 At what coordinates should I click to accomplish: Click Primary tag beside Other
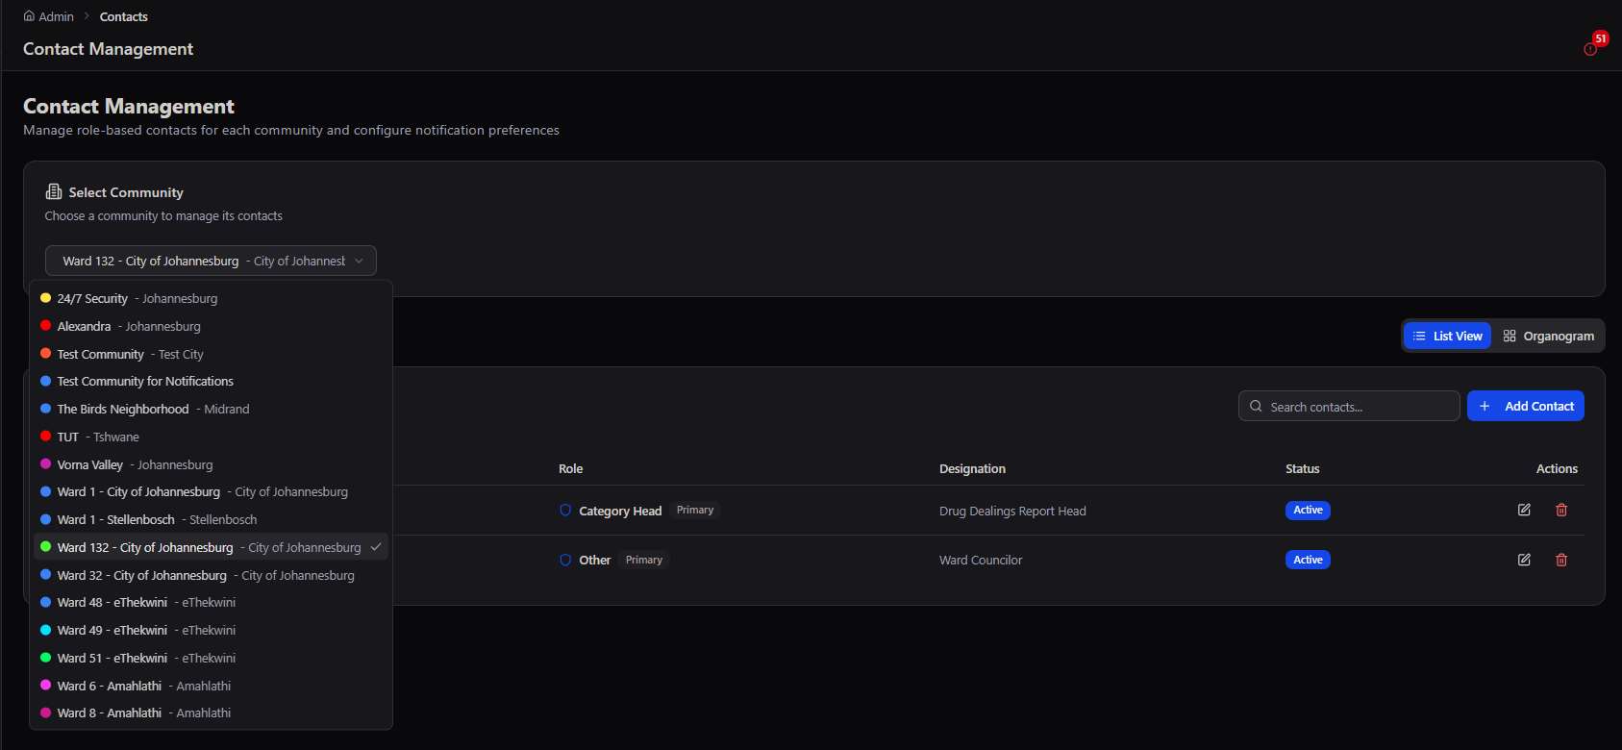point(644,560)
